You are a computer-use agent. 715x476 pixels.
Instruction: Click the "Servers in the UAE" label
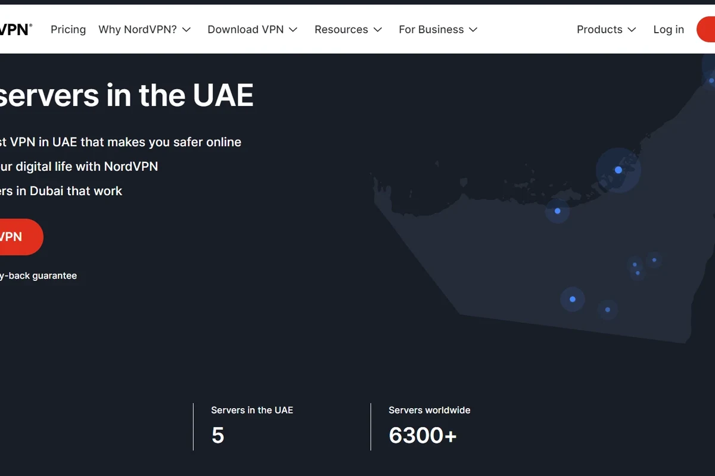click(252, 410)
